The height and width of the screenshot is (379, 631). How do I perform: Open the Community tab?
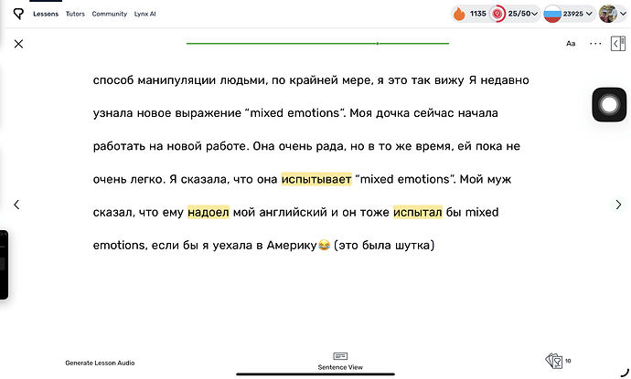(110, 15)
